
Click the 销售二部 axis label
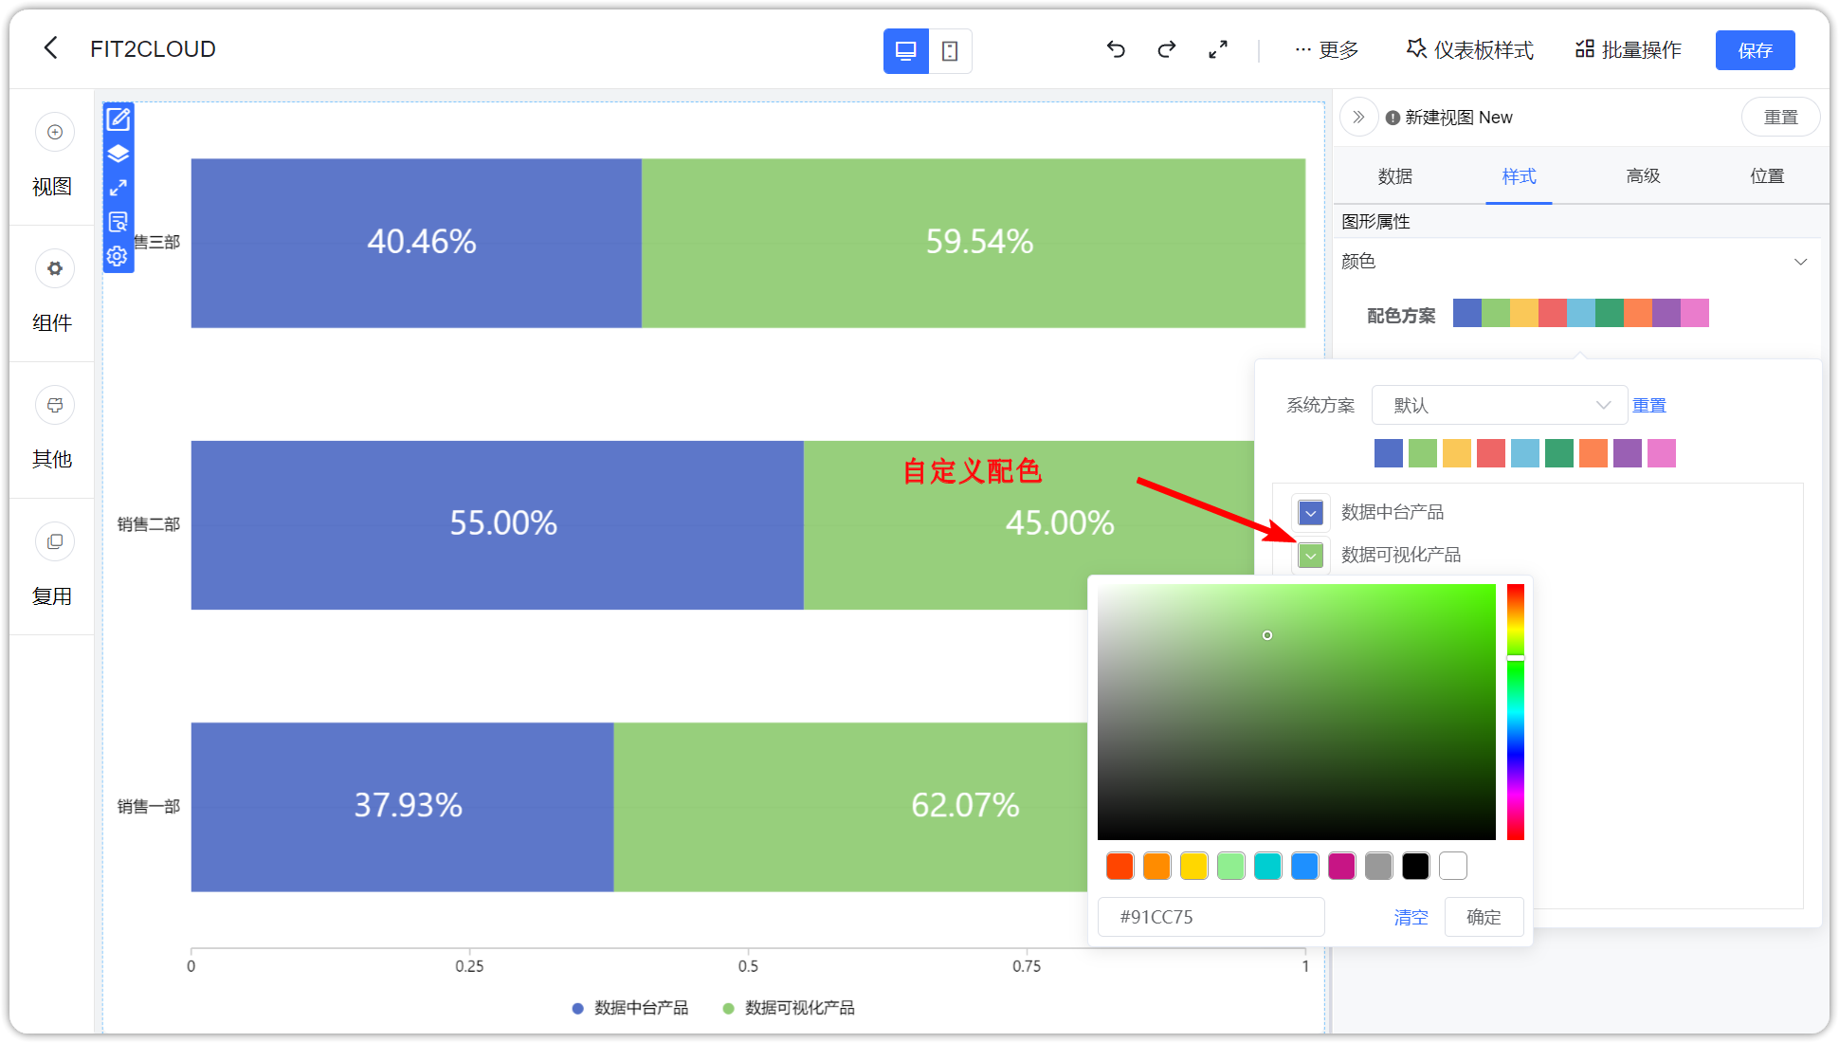coord(148,524)
